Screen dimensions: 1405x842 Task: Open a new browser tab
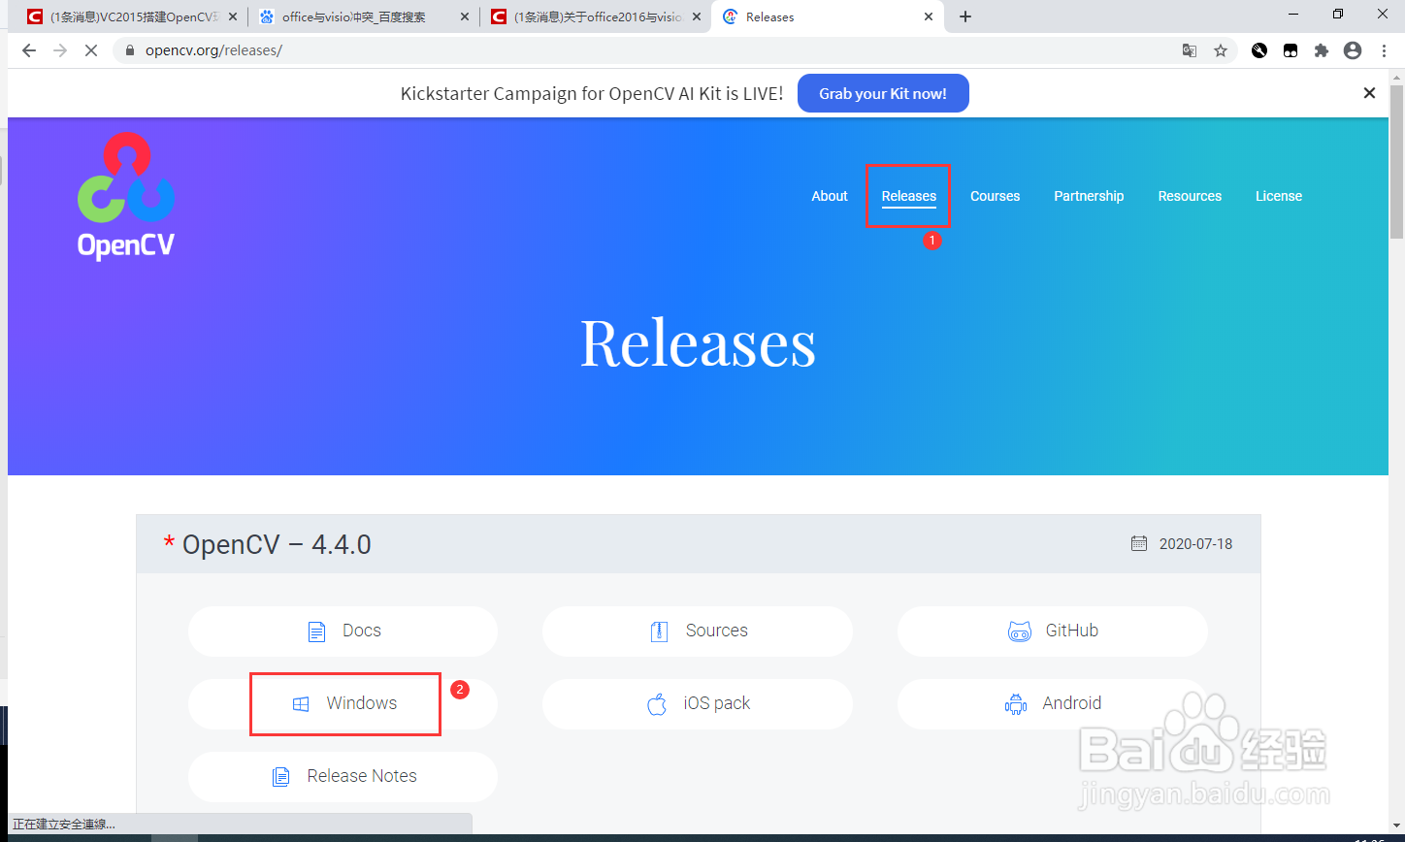965,16
